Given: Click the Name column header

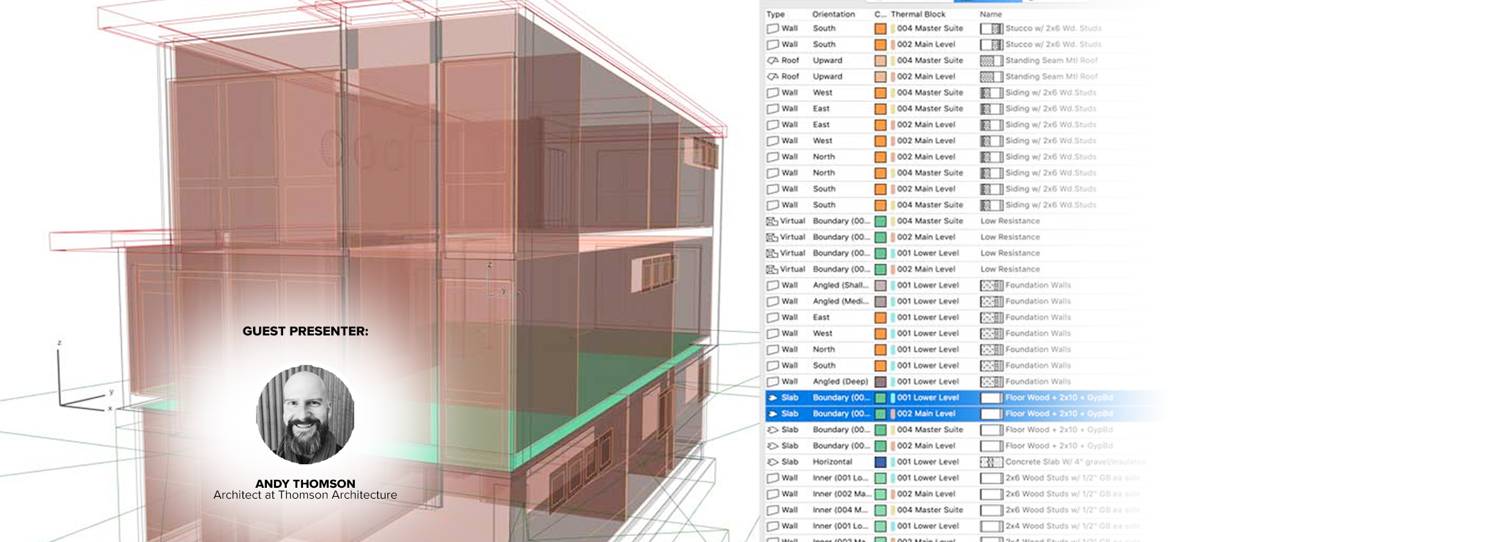Looking at the screenshot, I should (x=990, y=14).
